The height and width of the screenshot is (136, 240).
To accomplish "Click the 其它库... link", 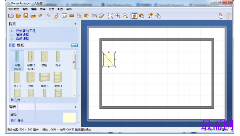I will point(18,100).
